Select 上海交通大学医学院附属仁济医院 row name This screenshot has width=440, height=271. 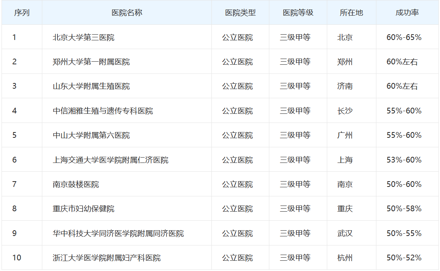pos(110,160)
